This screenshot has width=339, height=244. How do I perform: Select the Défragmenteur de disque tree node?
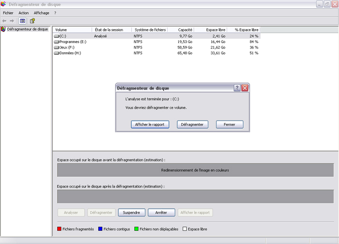(27, 29)
